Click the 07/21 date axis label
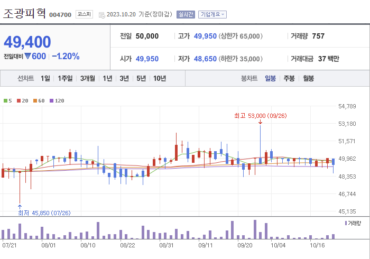 10,245
